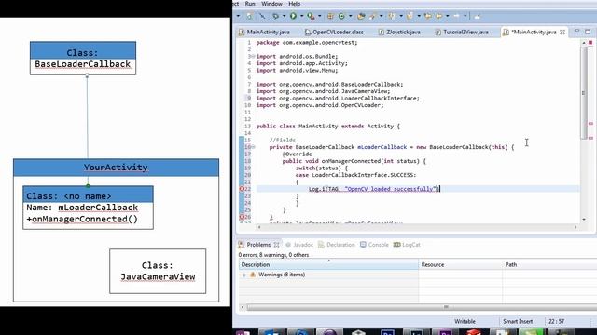This screenshot has width=597, height=335.
Task: Collapse the import block at line 3
Action: point(253,56)
